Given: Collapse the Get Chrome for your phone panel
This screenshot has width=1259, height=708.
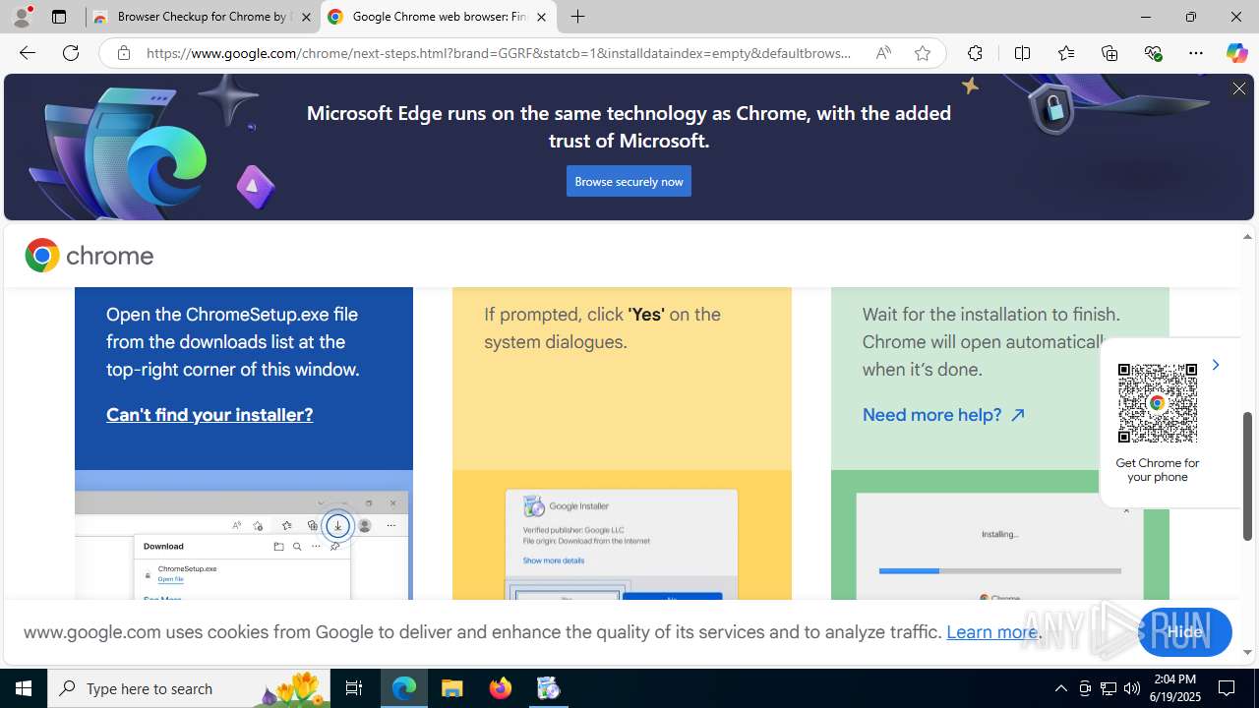Looking at the screenshot, I should click(1215, 365).
